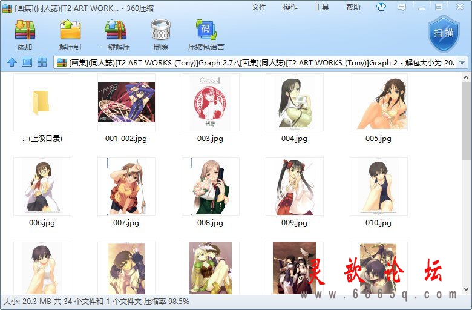472x310 pixels.
Task: Switch to single large preview view icon
Action: click(x=27, y=62)
